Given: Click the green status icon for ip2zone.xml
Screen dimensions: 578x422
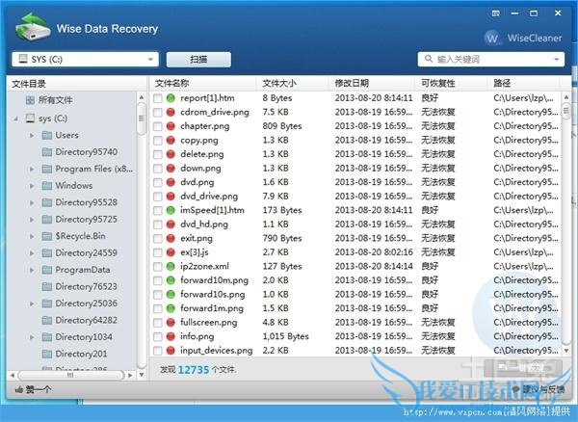Looking at the screenshot, I should [171, 266].
